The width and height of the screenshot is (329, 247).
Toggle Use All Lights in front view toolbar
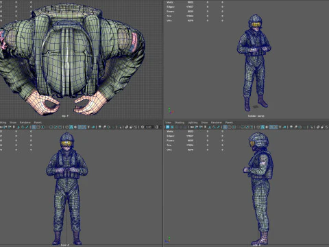coord(88,127)
